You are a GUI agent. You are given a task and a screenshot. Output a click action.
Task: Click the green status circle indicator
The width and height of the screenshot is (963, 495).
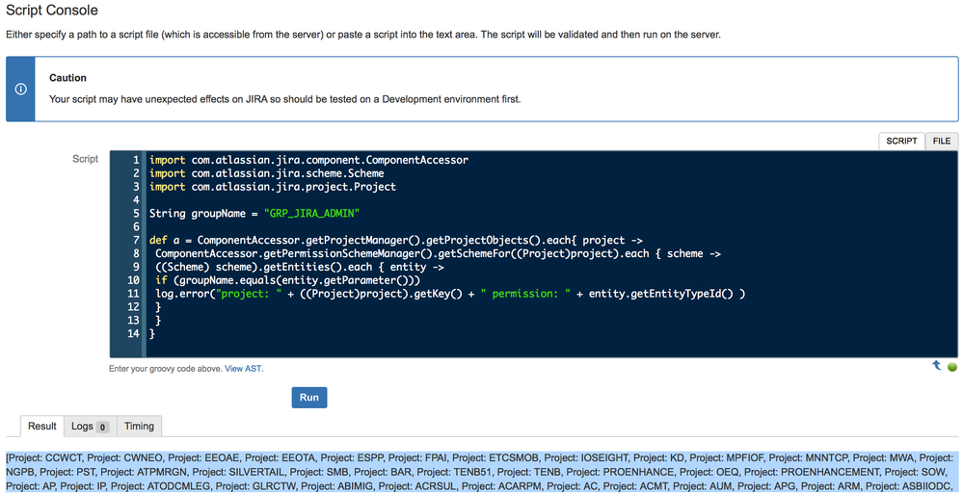coord(952,367)
